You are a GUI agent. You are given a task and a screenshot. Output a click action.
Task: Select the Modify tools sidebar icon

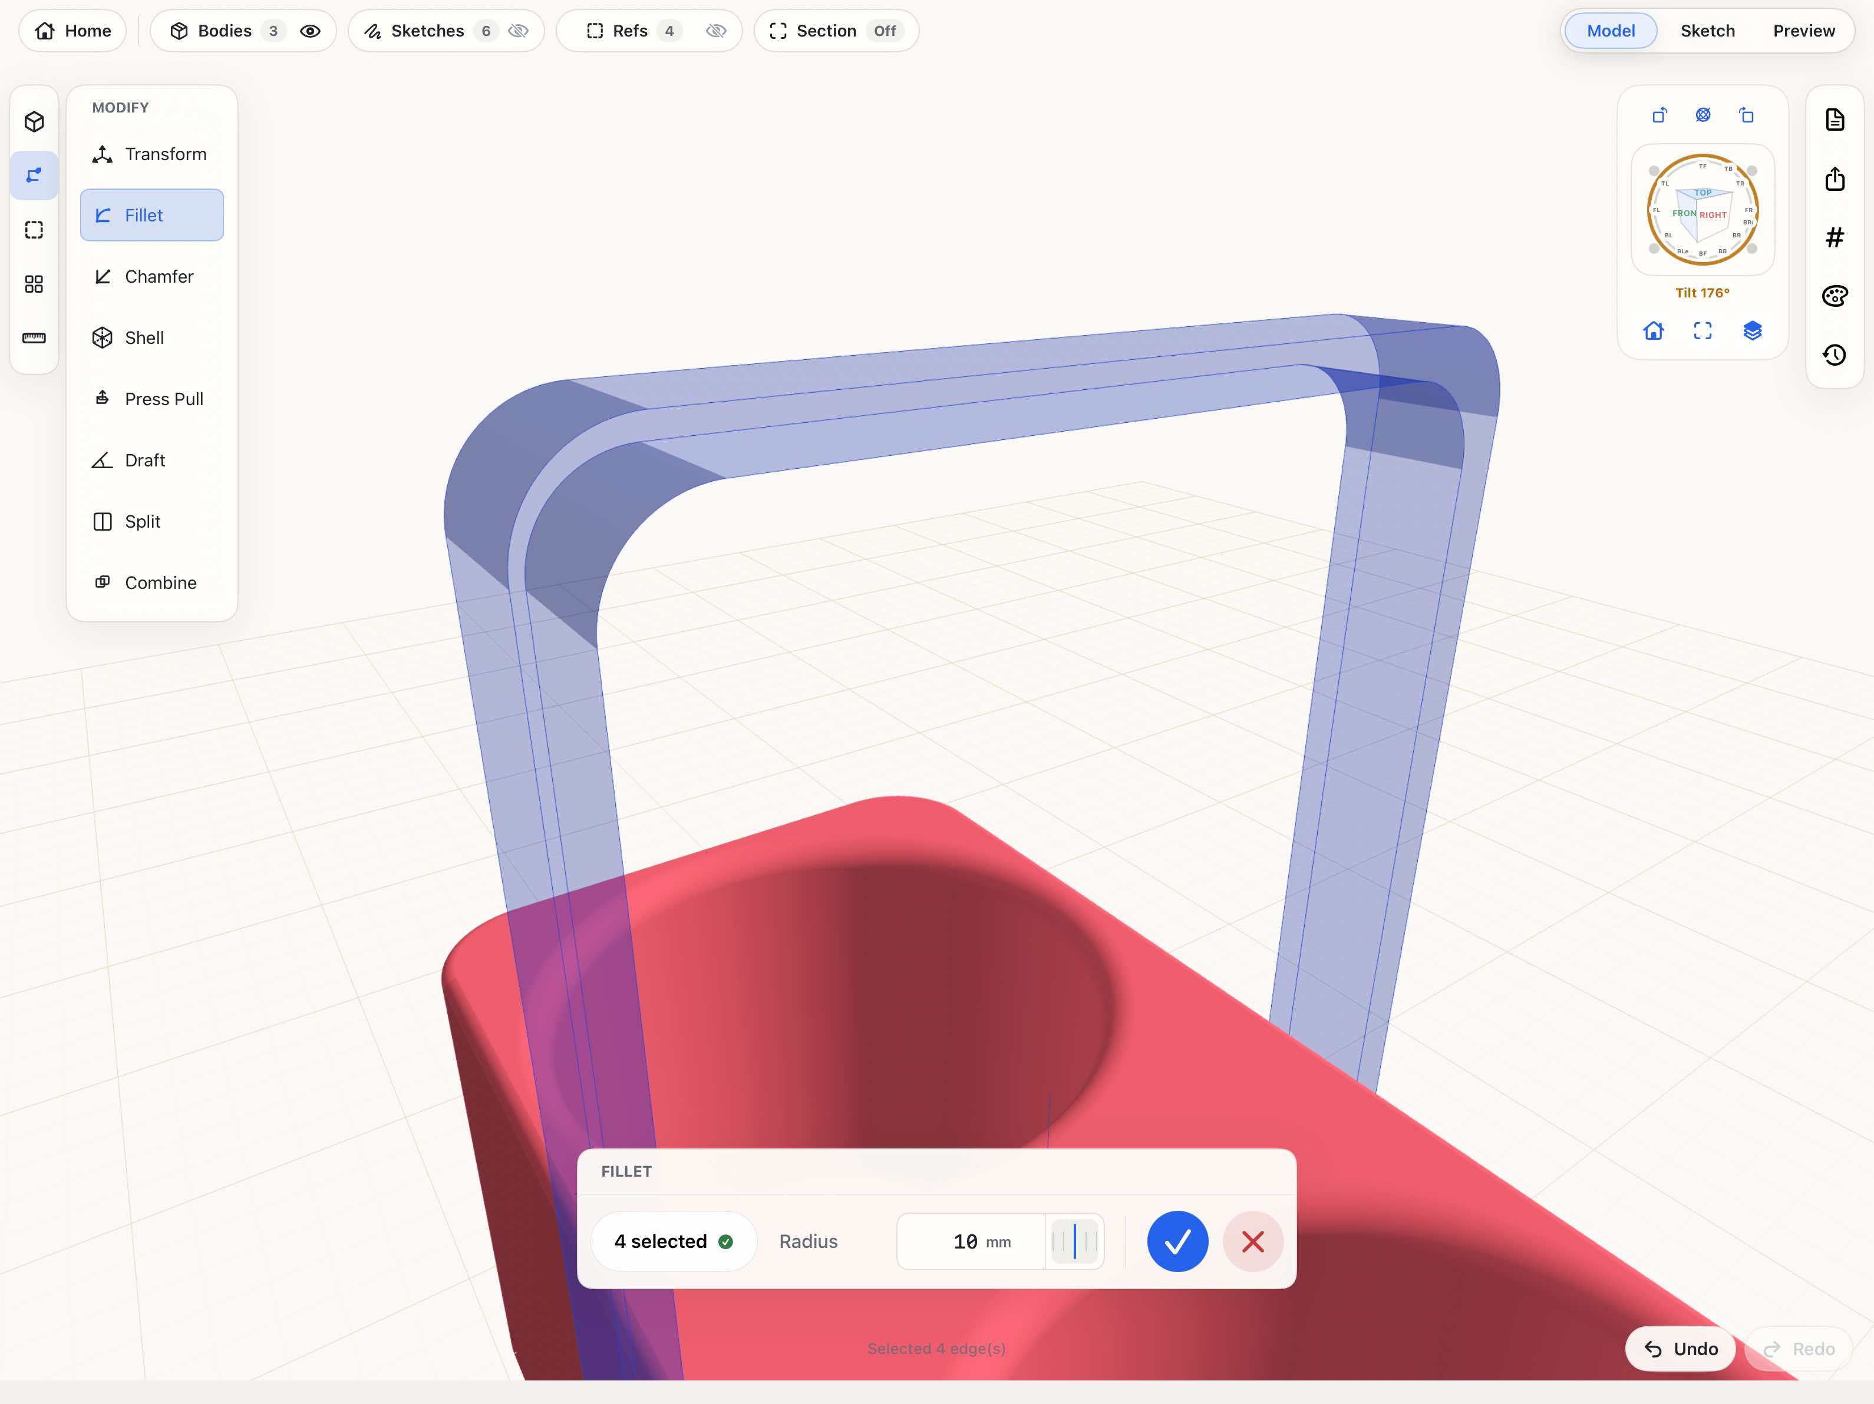(x=34, y=175)
